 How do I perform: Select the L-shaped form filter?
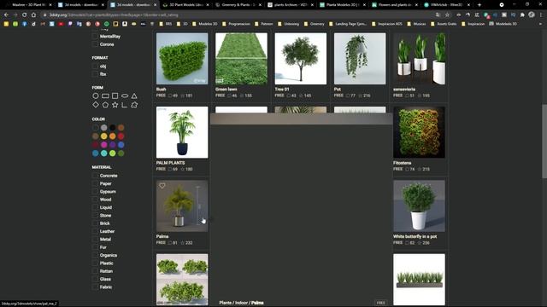124,105
